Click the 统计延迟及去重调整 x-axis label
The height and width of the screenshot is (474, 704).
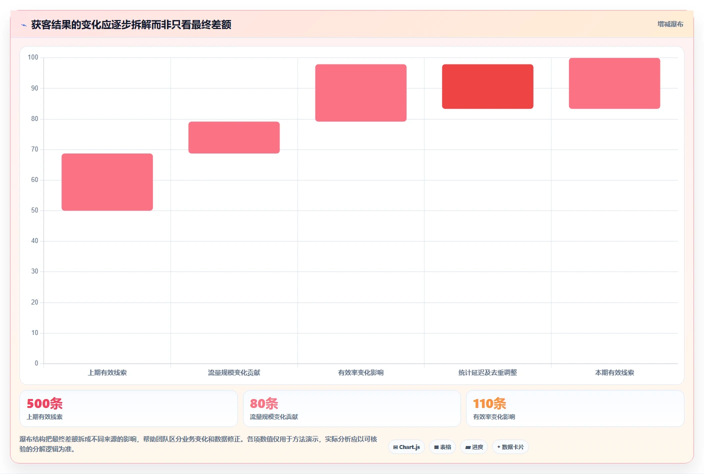click(x=487, y=372)
